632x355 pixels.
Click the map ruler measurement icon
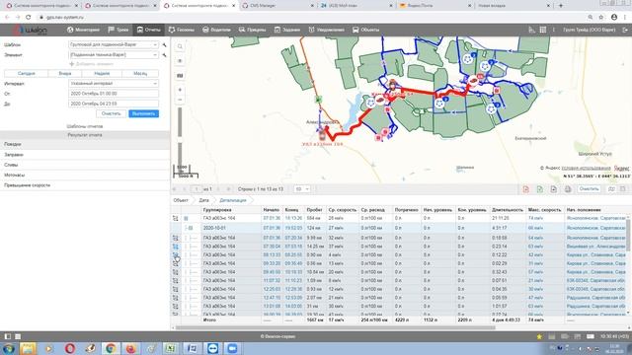[180, 76]
